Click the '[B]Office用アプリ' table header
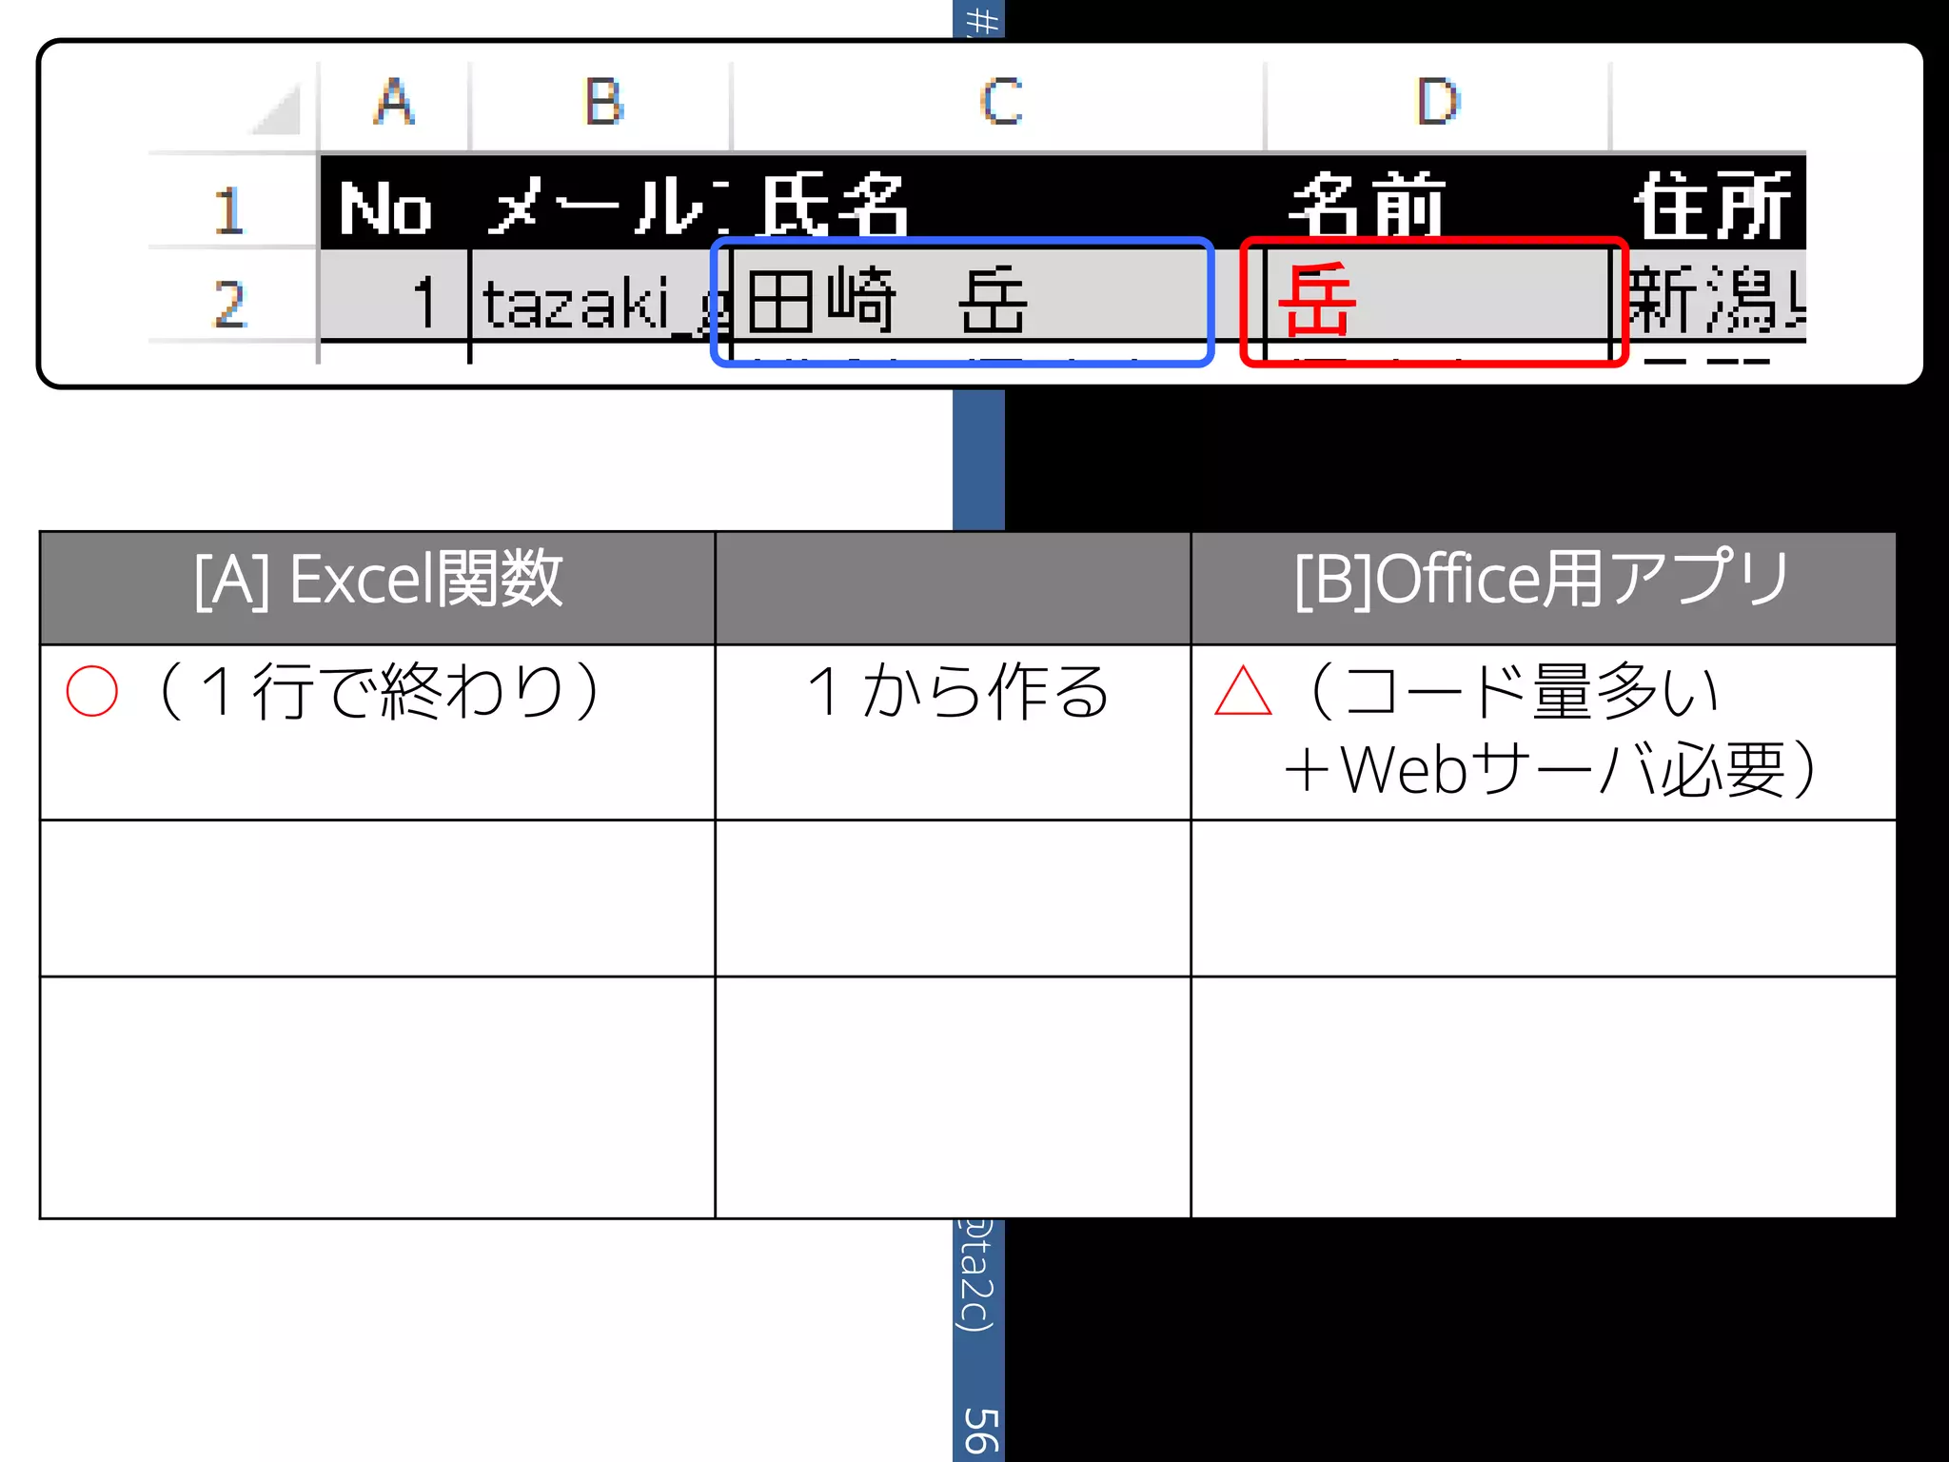1949x1462 pixels. [1543, 588]
